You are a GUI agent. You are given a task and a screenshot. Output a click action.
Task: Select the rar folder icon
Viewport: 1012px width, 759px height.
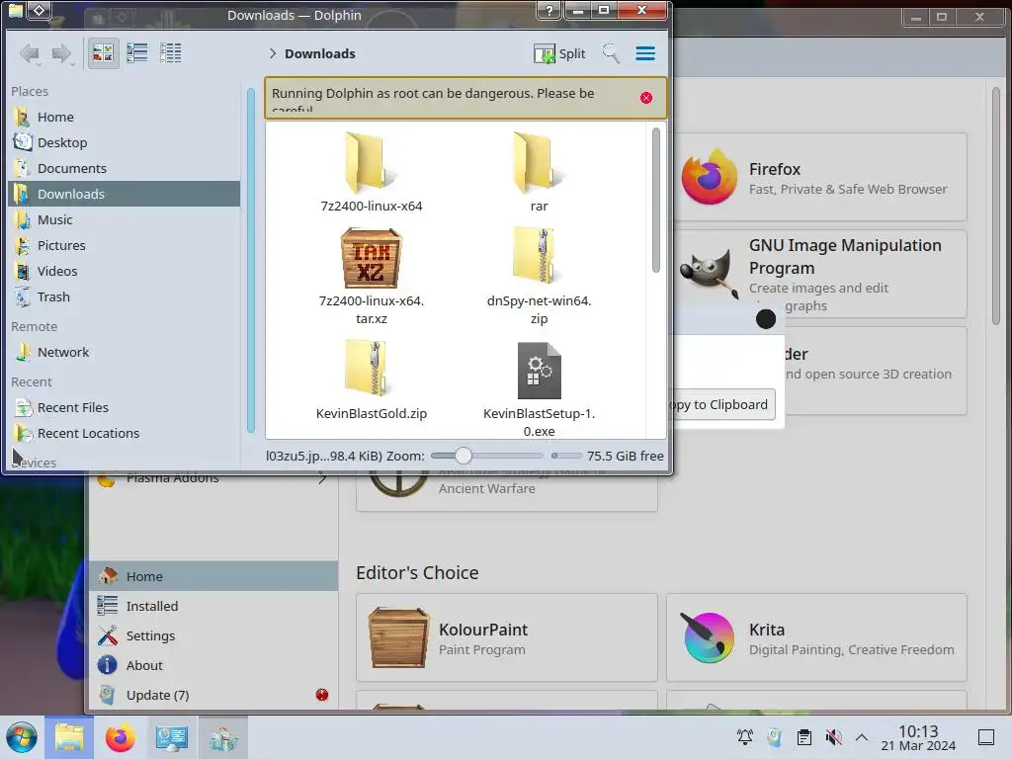pos(539,163)
